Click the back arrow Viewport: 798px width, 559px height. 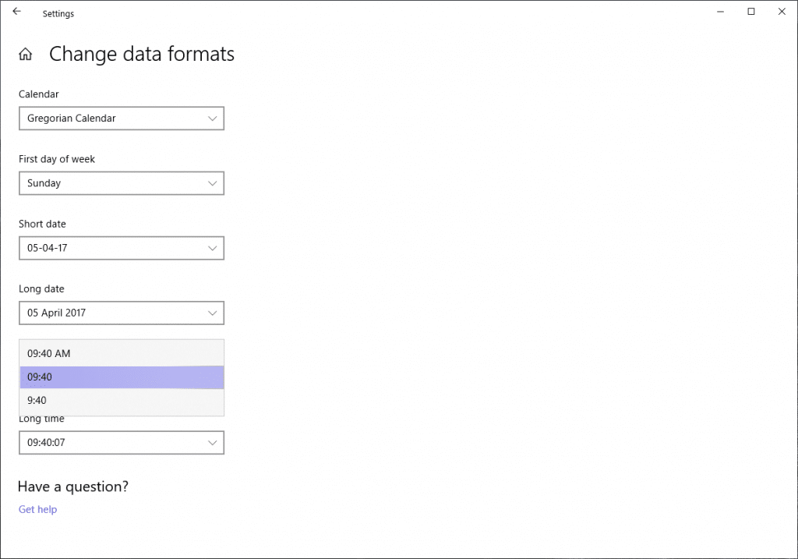tap(16, 12)
